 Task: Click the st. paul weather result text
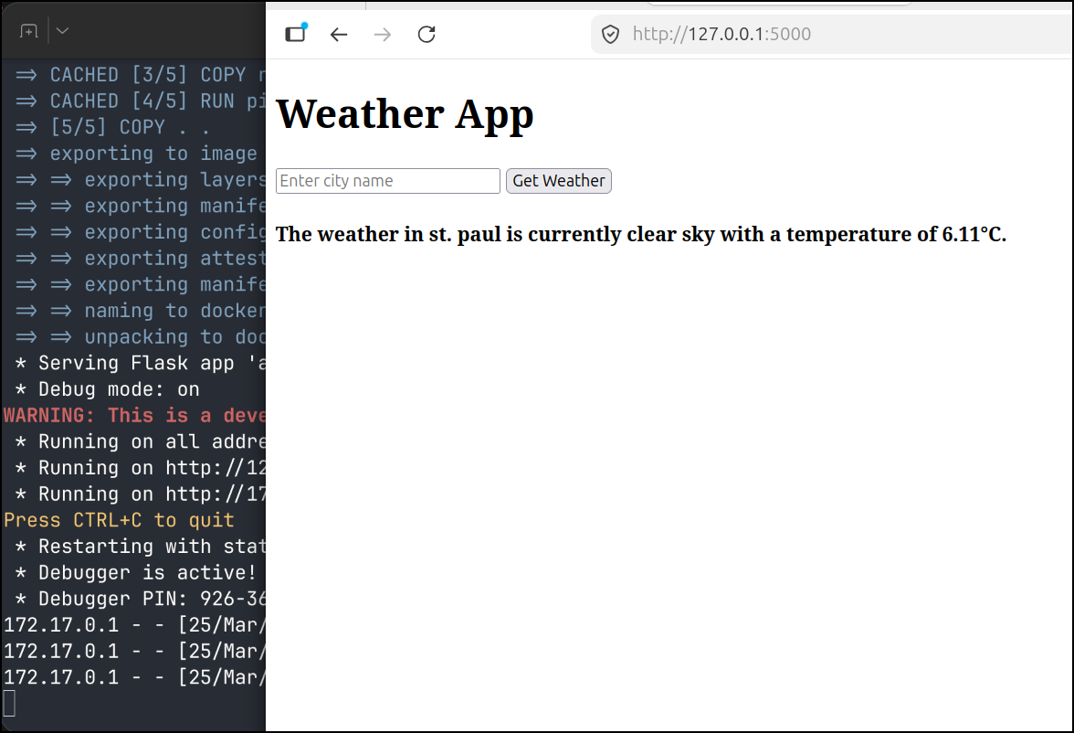[x=640, y=234]
